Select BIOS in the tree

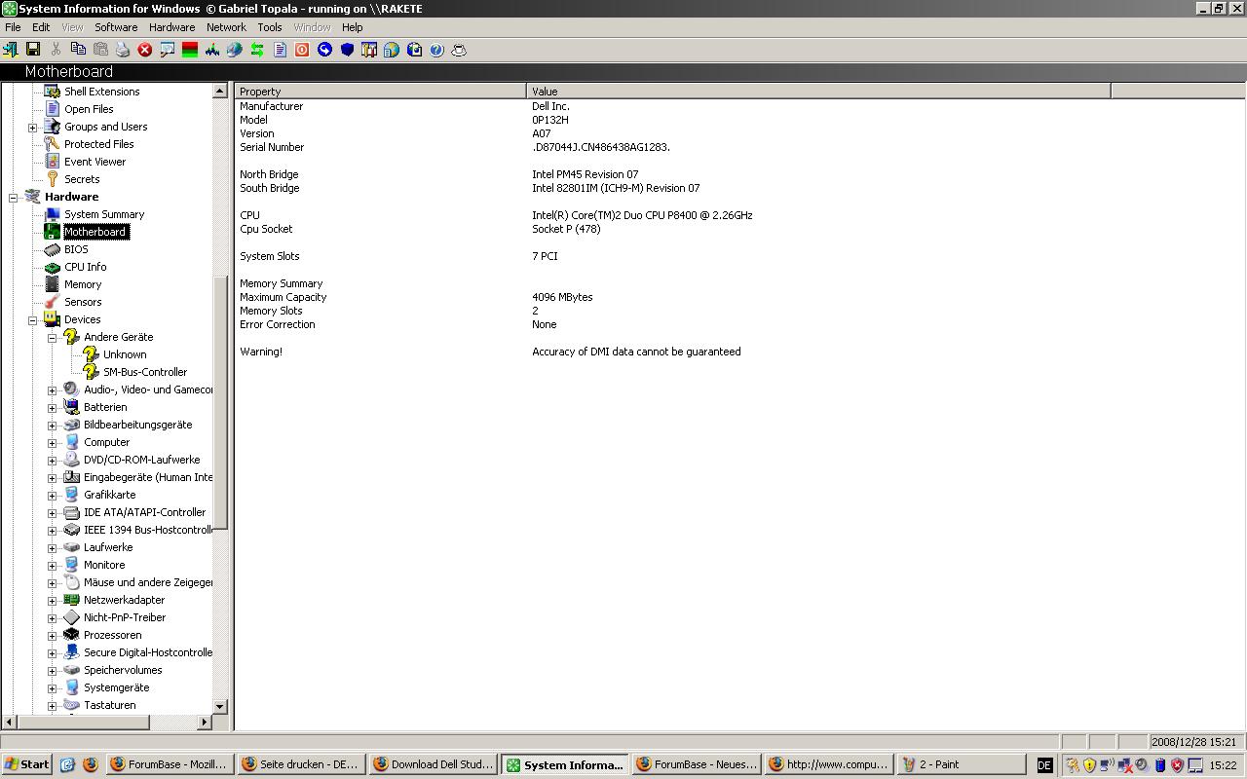click(76, 249)
